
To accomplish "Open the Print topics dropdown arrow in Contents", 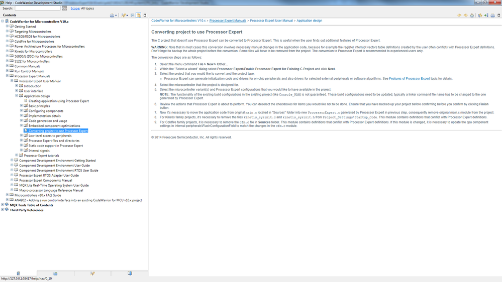I will [116, 15].
